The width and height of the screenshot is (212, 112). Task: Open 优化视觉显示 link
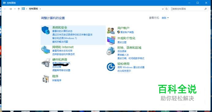click(x=124, y=71)
